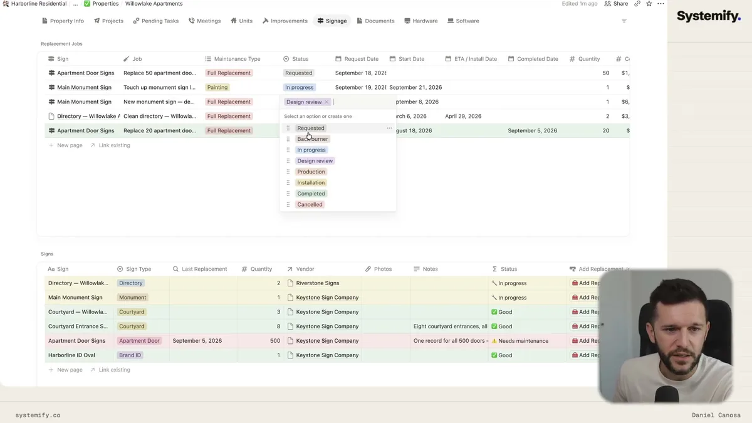Open Keystone Sign Company for Main Monument Sign
Viewport: 752px width, 423px height.
[327, 298]
